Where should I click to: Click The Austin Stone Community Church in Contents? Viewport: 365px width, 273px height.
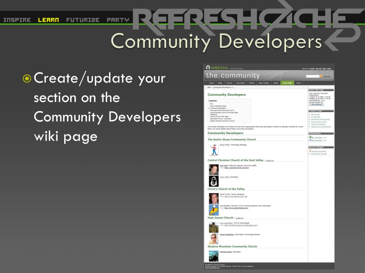click(222, 110)
